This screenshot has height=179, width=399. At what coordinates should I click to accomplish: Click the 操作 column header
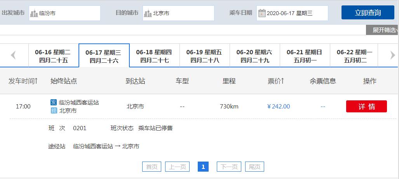point(370,81)
